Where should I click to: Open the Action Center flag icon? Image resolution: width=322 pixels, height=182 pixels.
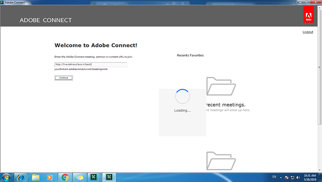coord(287,177)
